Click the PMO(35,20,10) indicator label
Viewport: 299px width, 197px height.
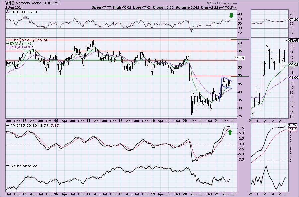pos(24,126)
